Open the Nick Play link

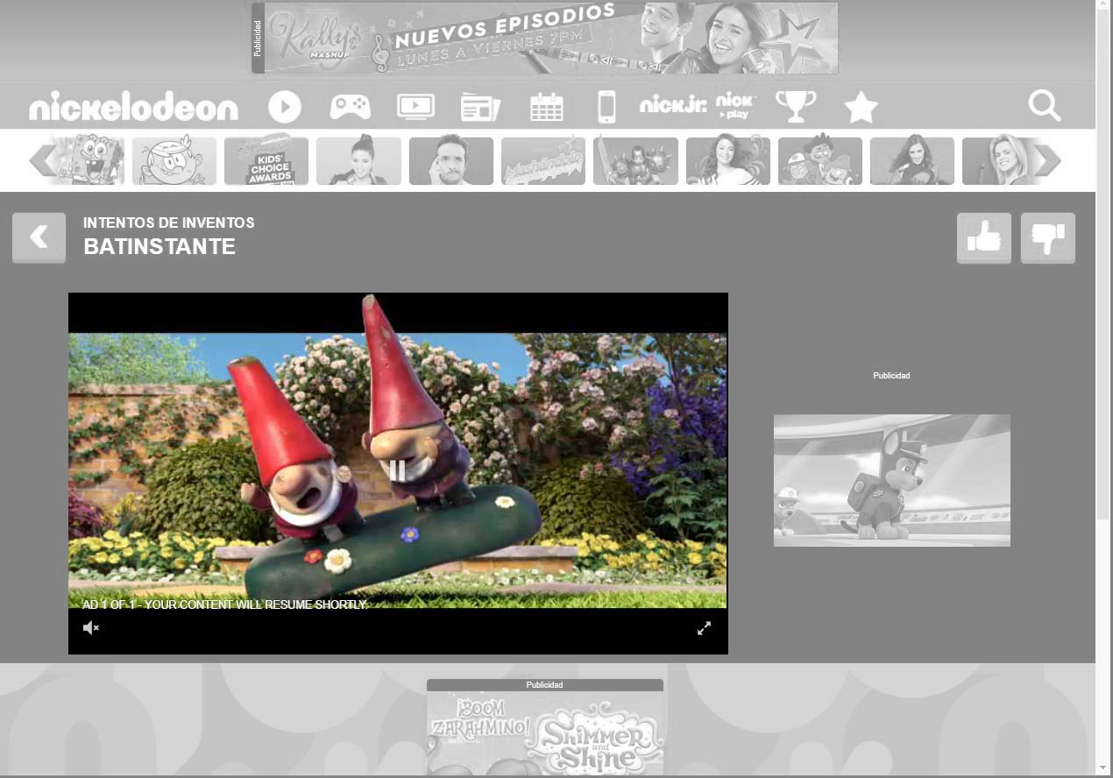(735, 106)
